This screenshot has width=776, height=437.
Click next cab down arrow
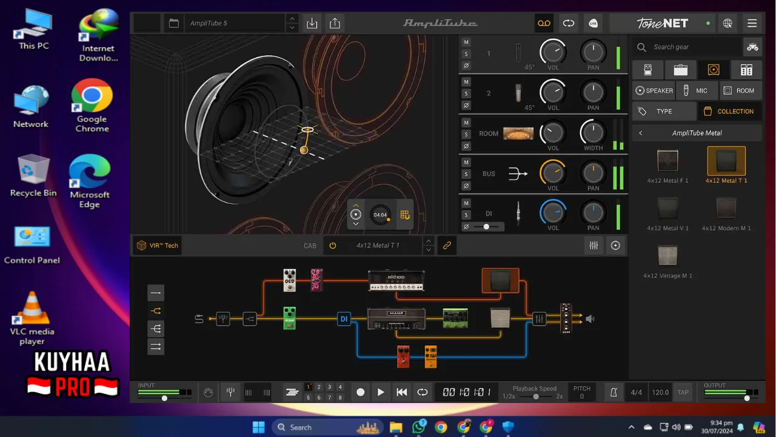428,250
